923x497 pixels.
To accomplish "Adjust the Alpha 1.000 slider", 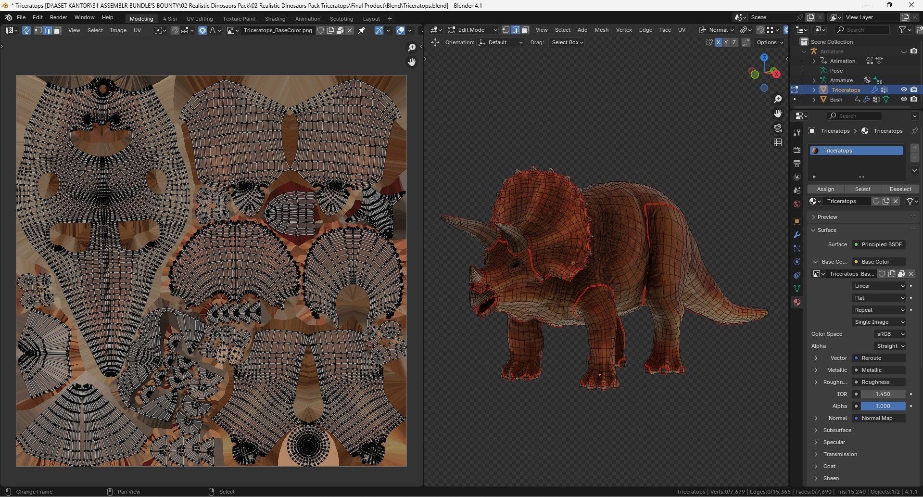I will pyautogui.click(x=883, y=406).
